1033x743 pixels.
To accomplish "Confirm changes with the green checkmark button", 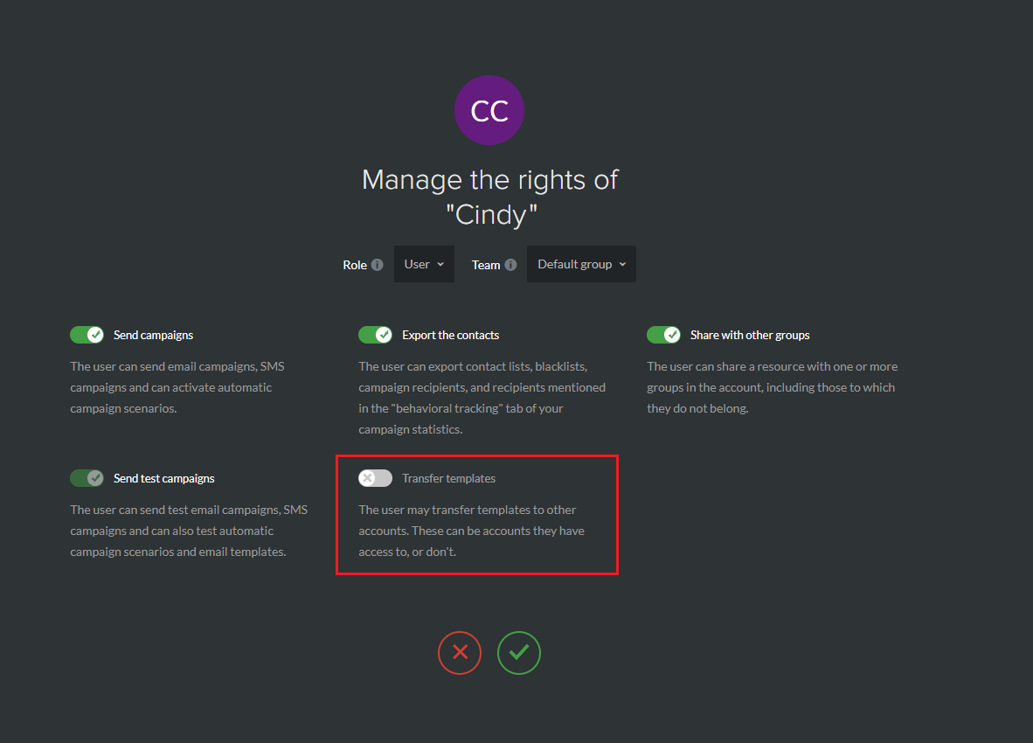I will [x=519, y=653].
